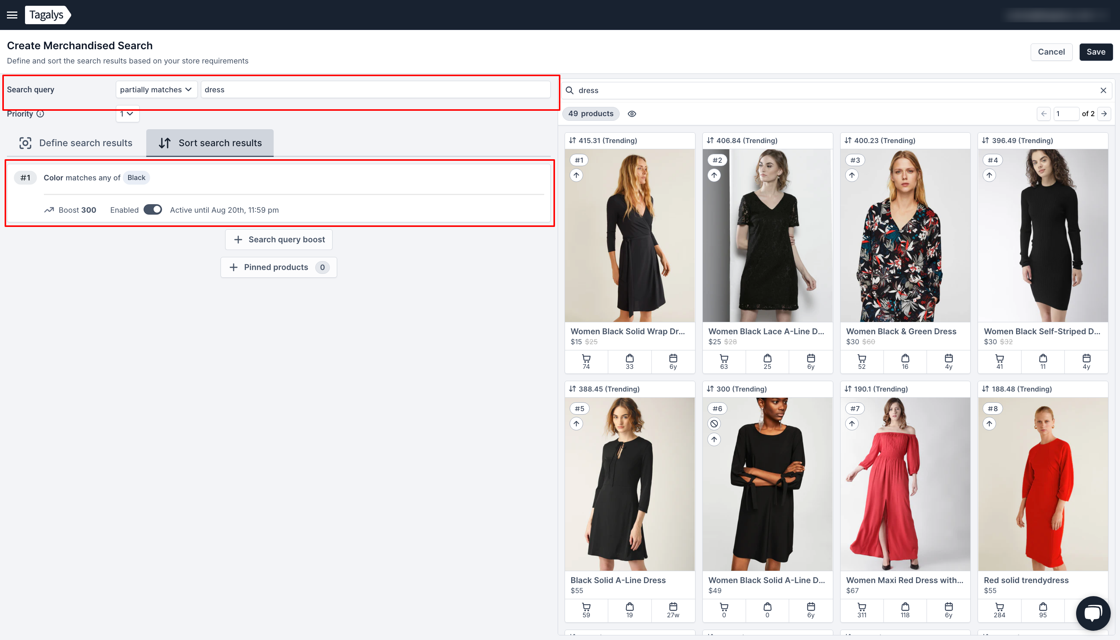The height and width of the screenshot is (640, 1120).
Task: Open Women Maxi Red Dress thumbnail
Action: click(905, 484)
